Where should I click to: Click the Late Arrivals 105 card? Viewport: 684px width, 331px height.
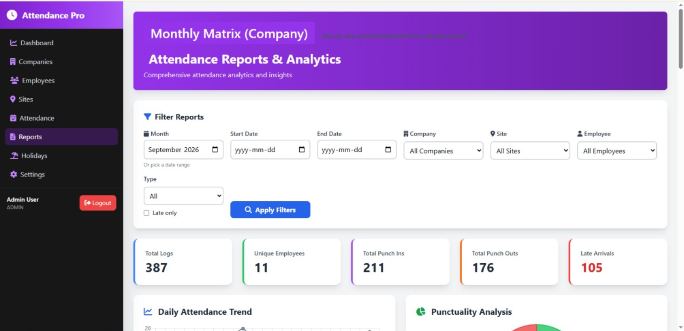point(618,262)
